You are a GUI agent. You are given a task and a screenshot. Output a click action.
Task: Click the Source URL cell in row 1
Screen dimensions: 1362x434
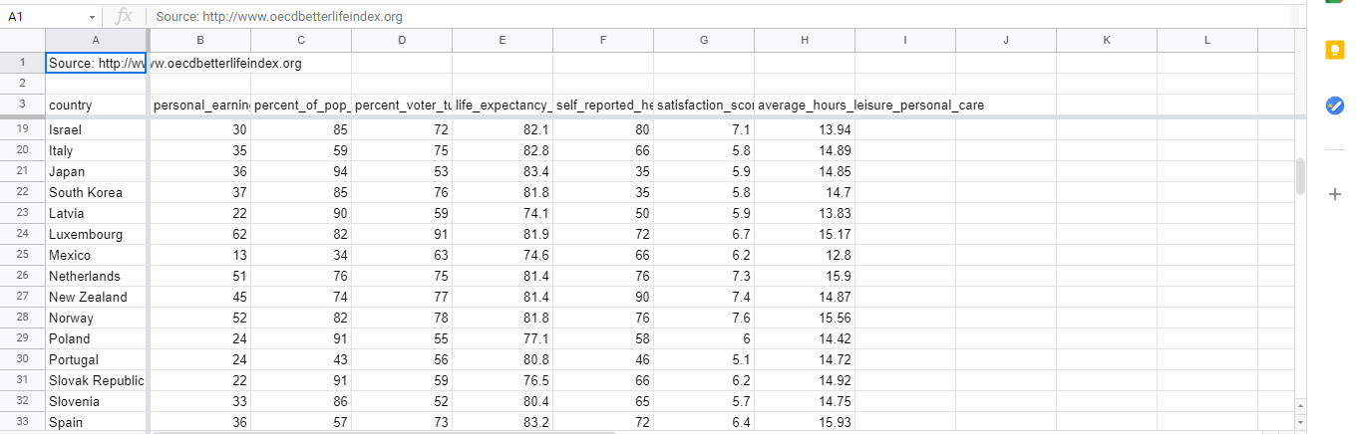click(x=97, y=63)
